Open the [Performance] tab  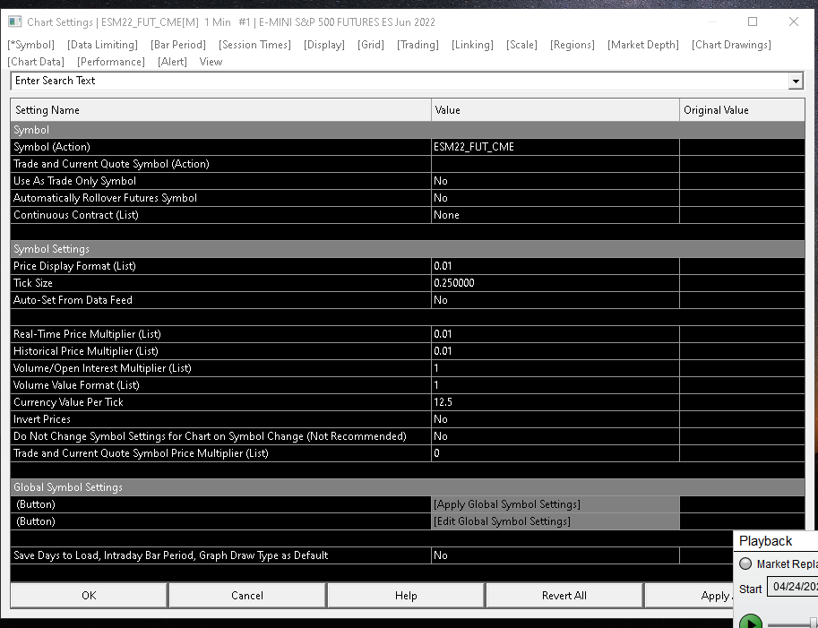[x=111, y=62]
